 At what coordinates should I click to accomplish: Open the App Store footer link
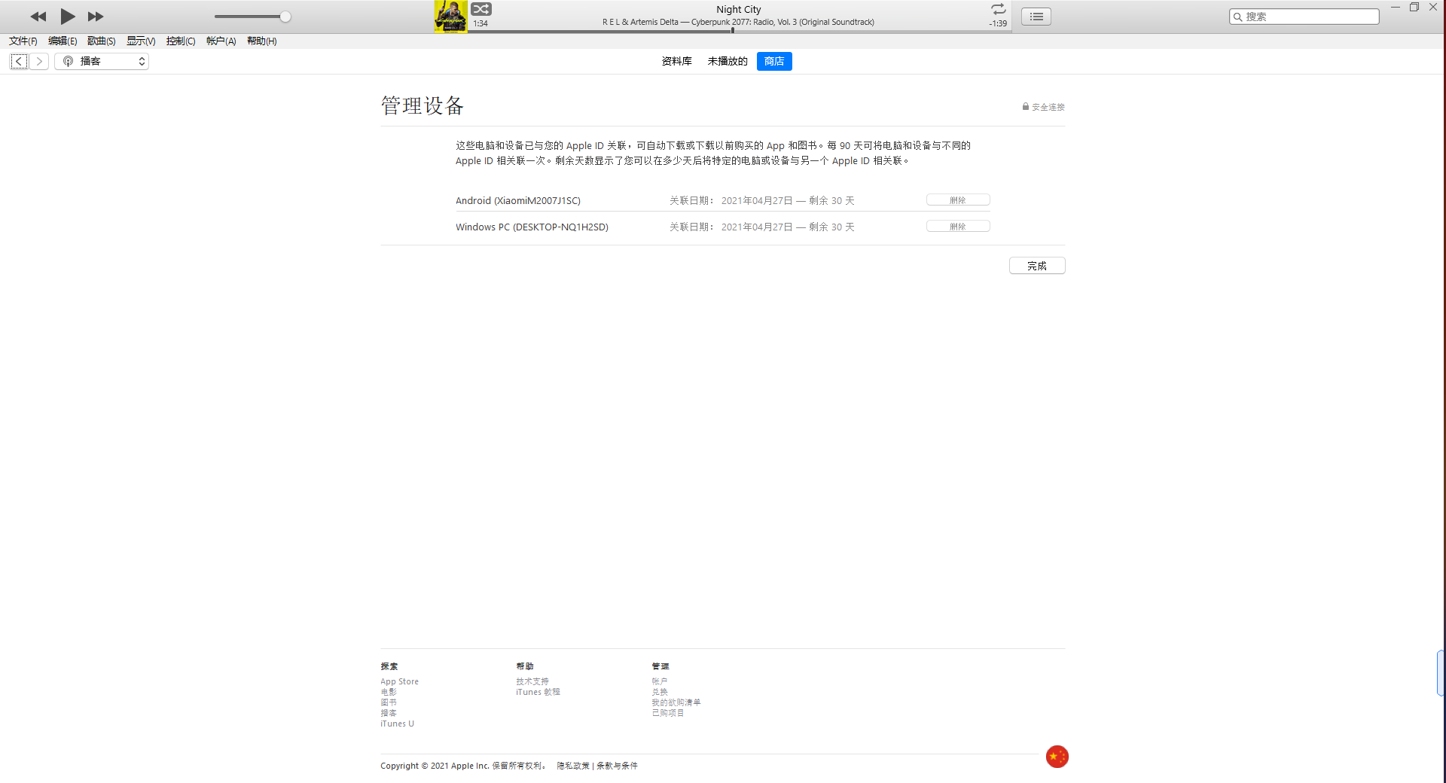[399, 681]
